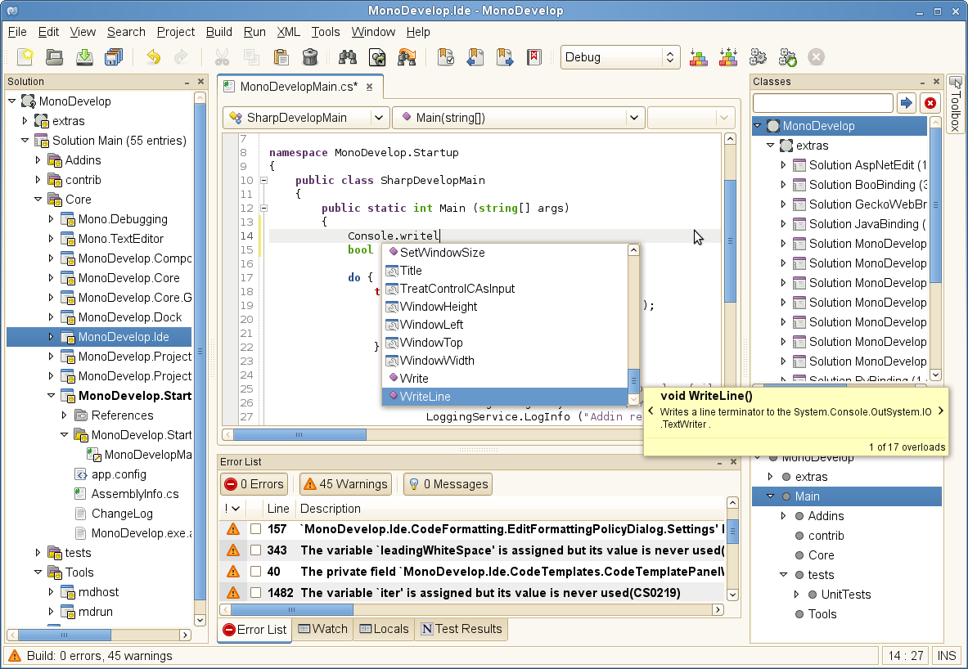Viewport: 968px width, 669px height.
Task: Select WriteLine from the completion popup
Action: (x=443, y=396)
